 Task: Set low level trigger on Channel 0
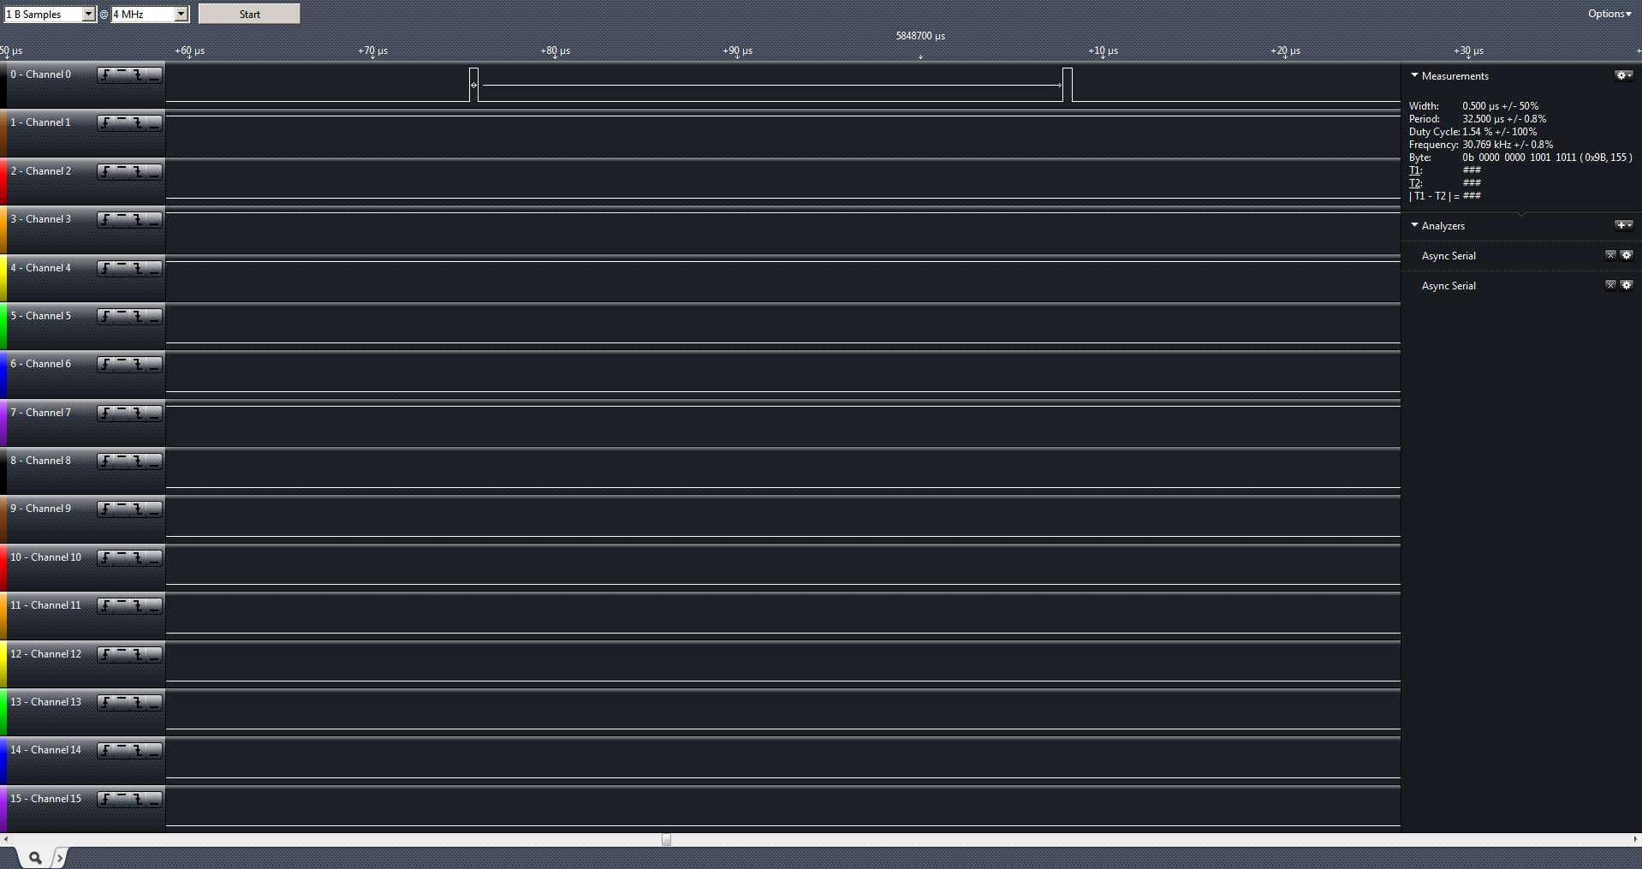click(154, 75)
